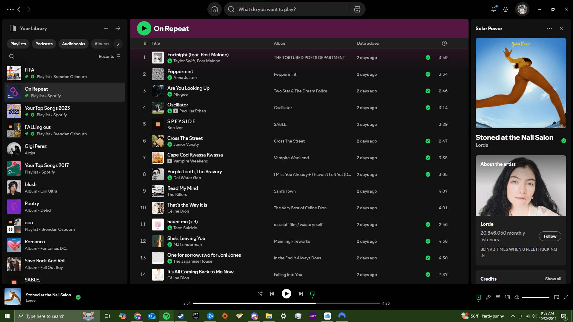Go back with the left arrow
573x322 pixels.
(19, 9)
